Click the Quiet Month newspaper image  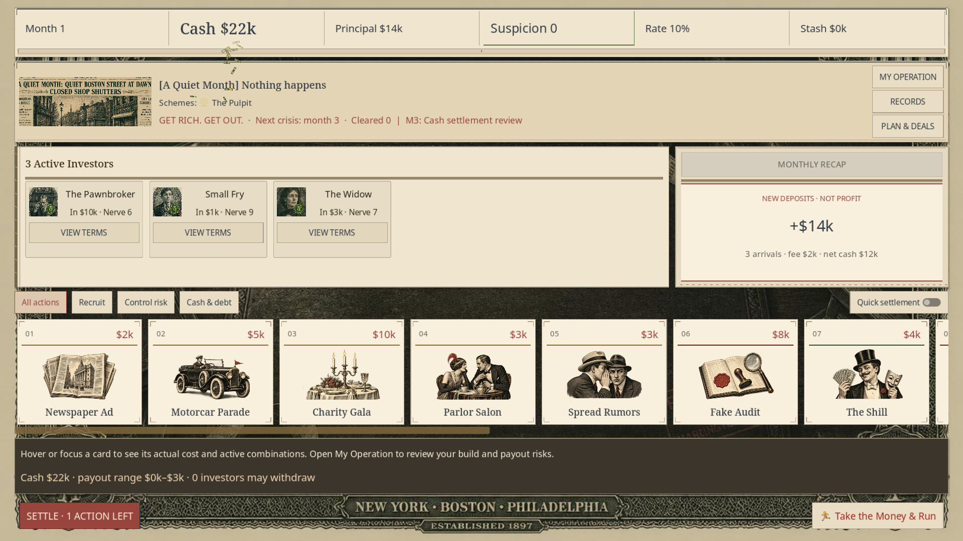click(85, 102)
